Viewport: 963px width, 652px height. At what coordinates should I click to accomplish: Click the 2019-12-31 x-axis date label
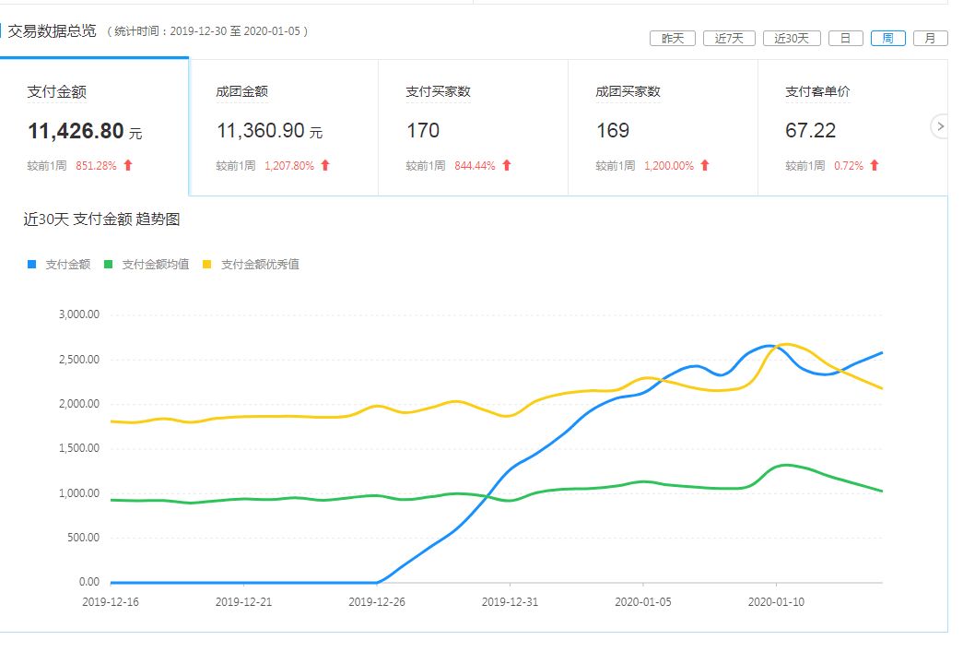pyautogui.click(x=510, y=601)
